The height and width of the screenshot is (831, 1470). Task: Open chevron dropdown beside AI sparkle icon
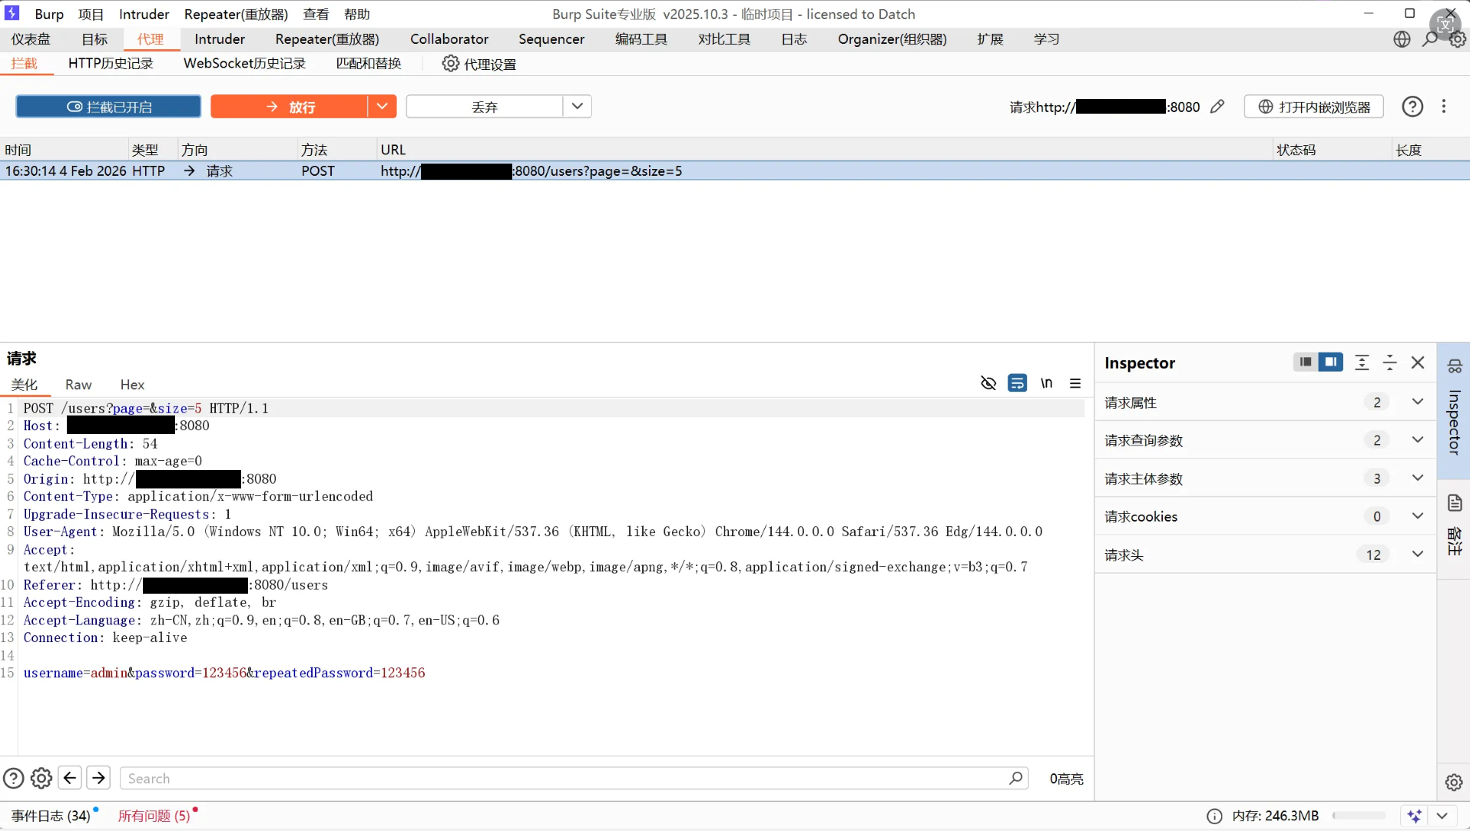coord(1442,816)
